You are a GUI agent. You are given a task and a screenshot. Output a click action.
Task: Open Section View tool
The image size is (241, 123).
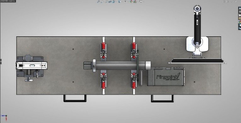(110, 2)
